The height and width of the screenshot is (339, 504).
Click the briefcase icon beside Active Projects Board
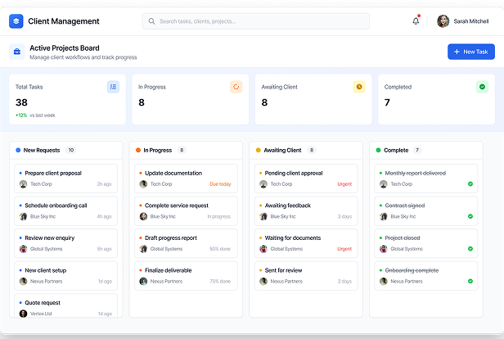tap(16, 52)
